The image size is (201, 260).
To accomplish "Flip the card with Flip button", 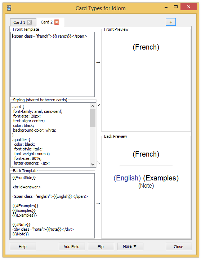I will pyautogui.click(x=101, y=247).
